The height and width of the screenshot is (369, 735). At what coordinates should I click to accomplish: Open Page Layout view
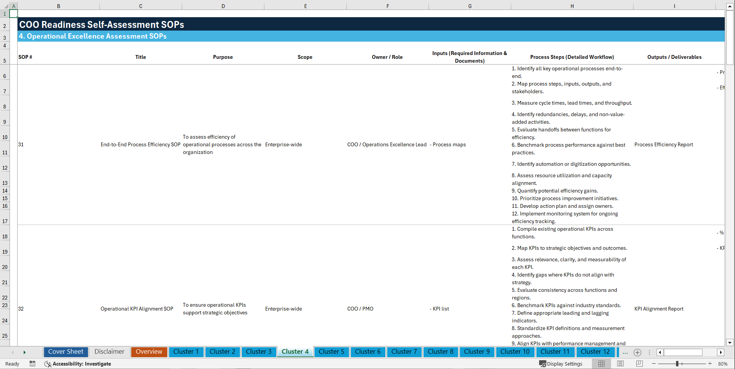(620, 364)
